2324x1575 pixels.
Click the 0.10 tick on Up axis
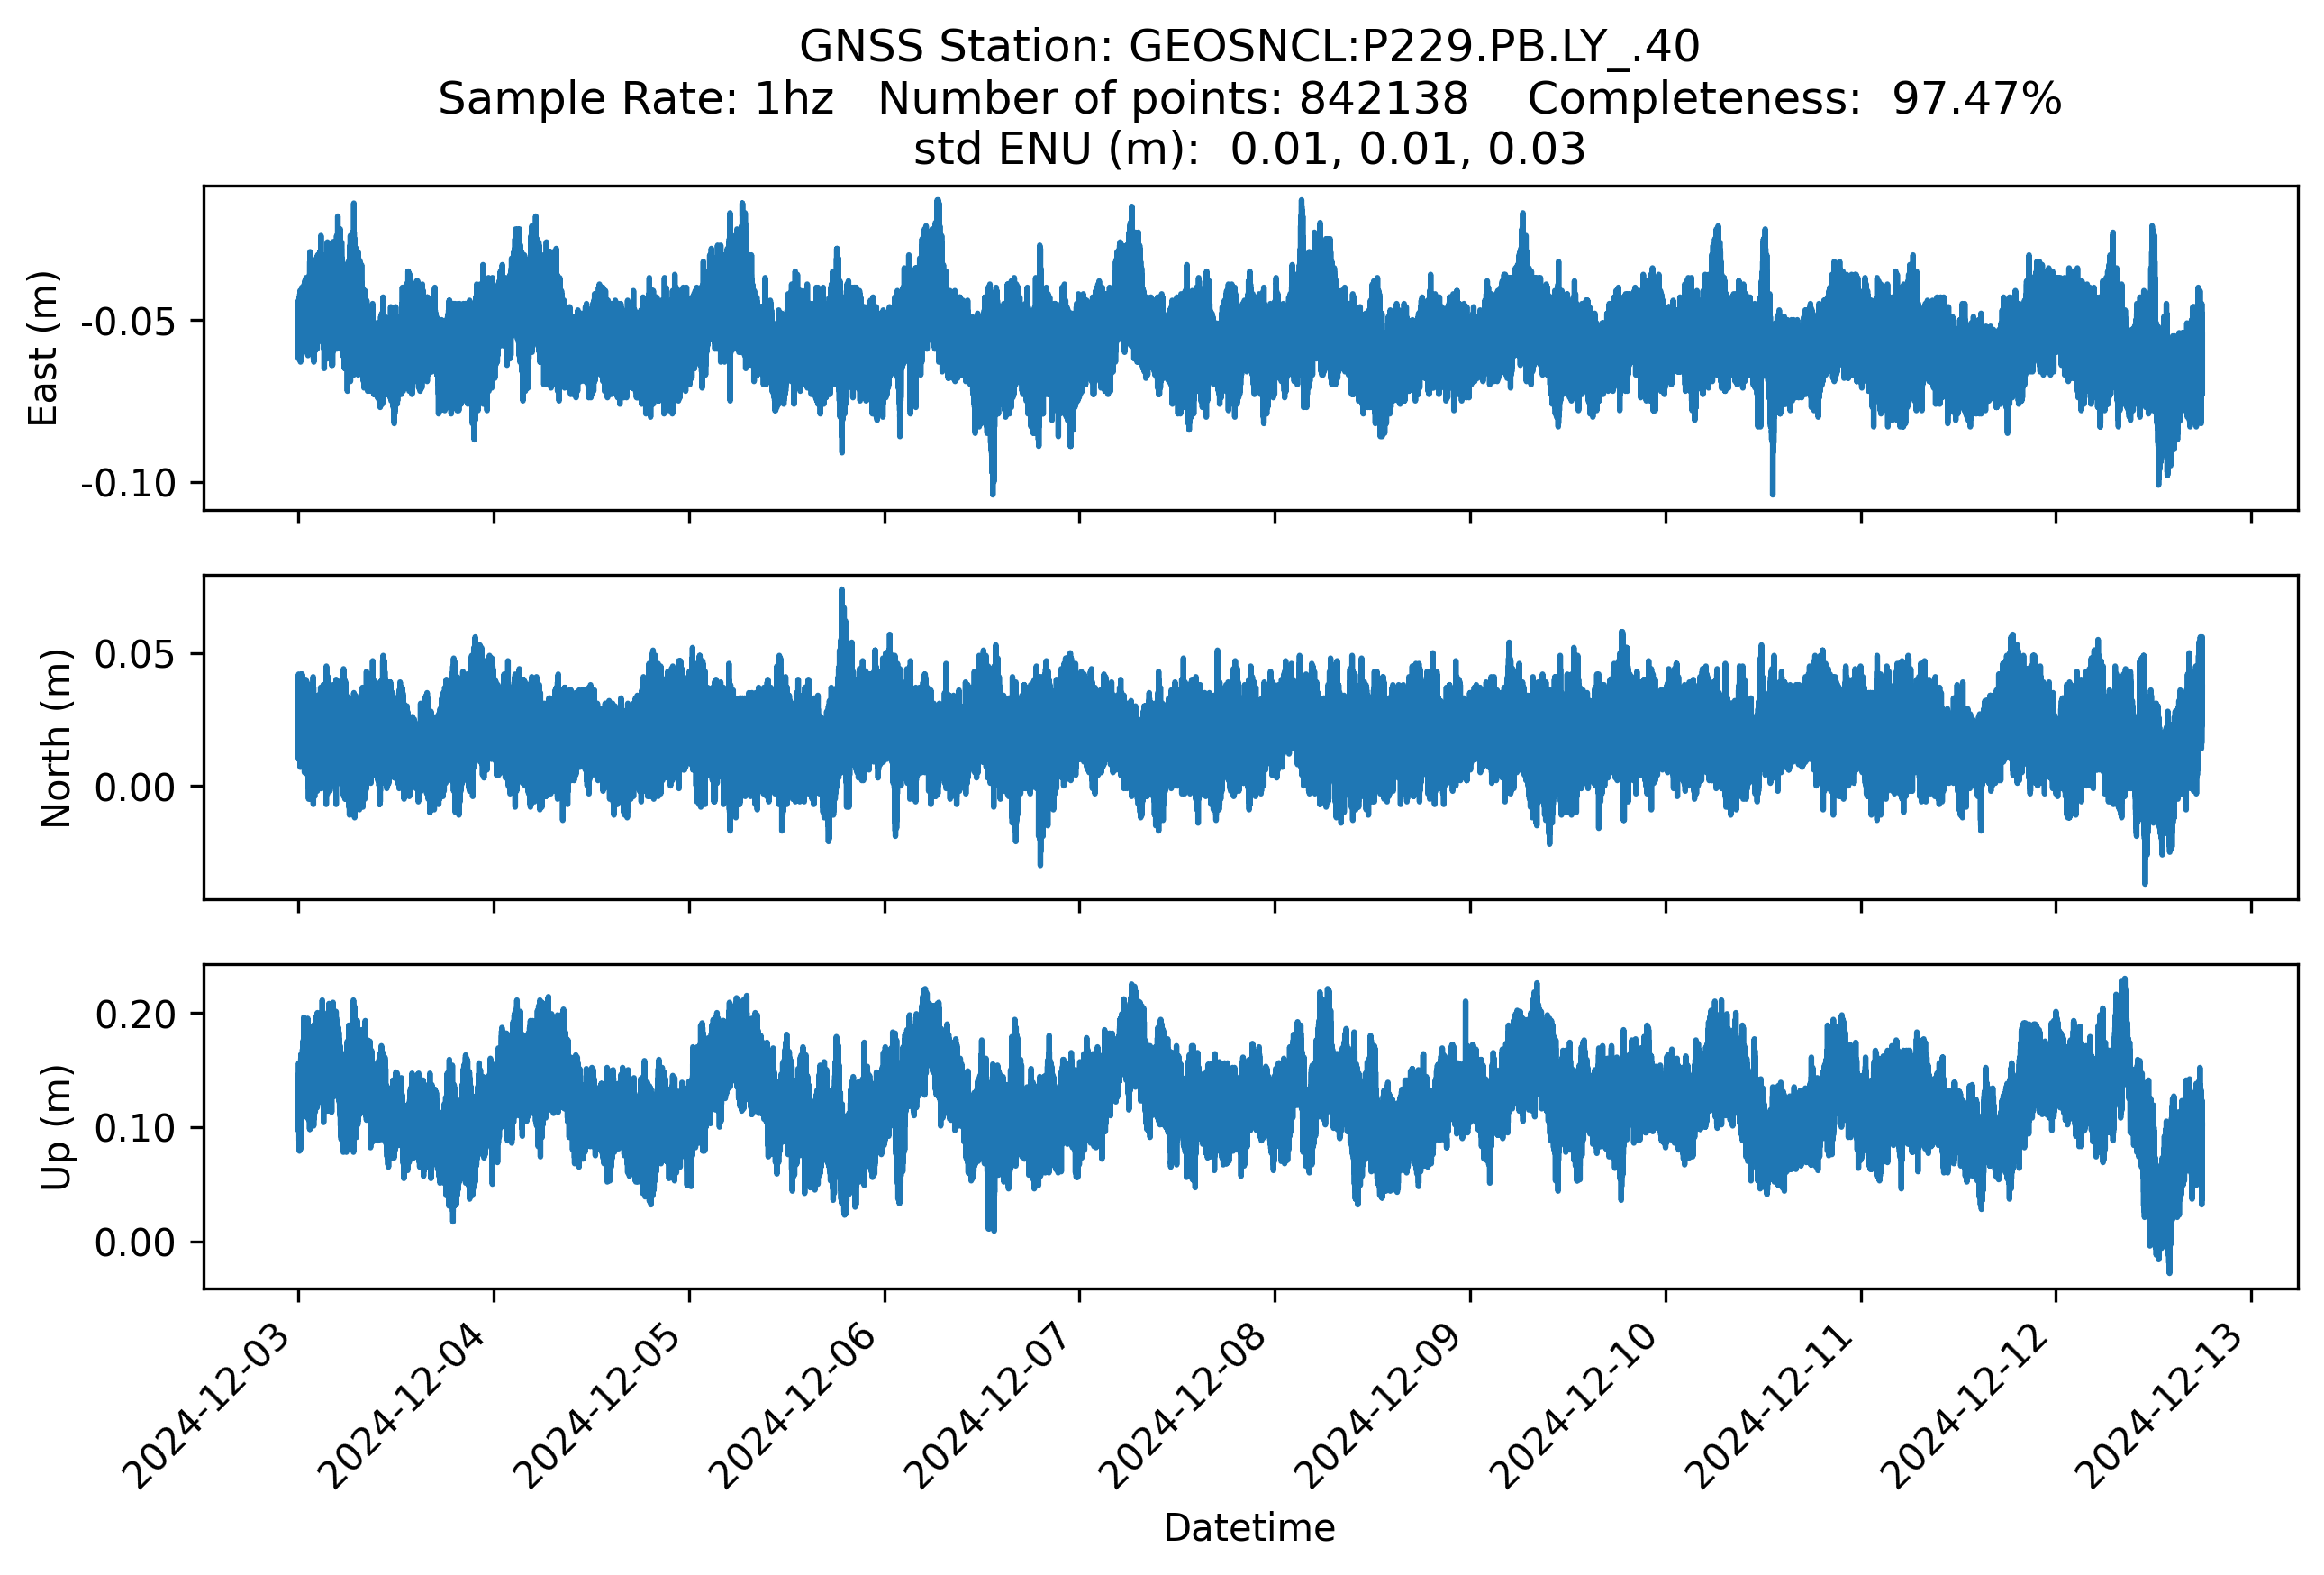(x=135, y=1129)
